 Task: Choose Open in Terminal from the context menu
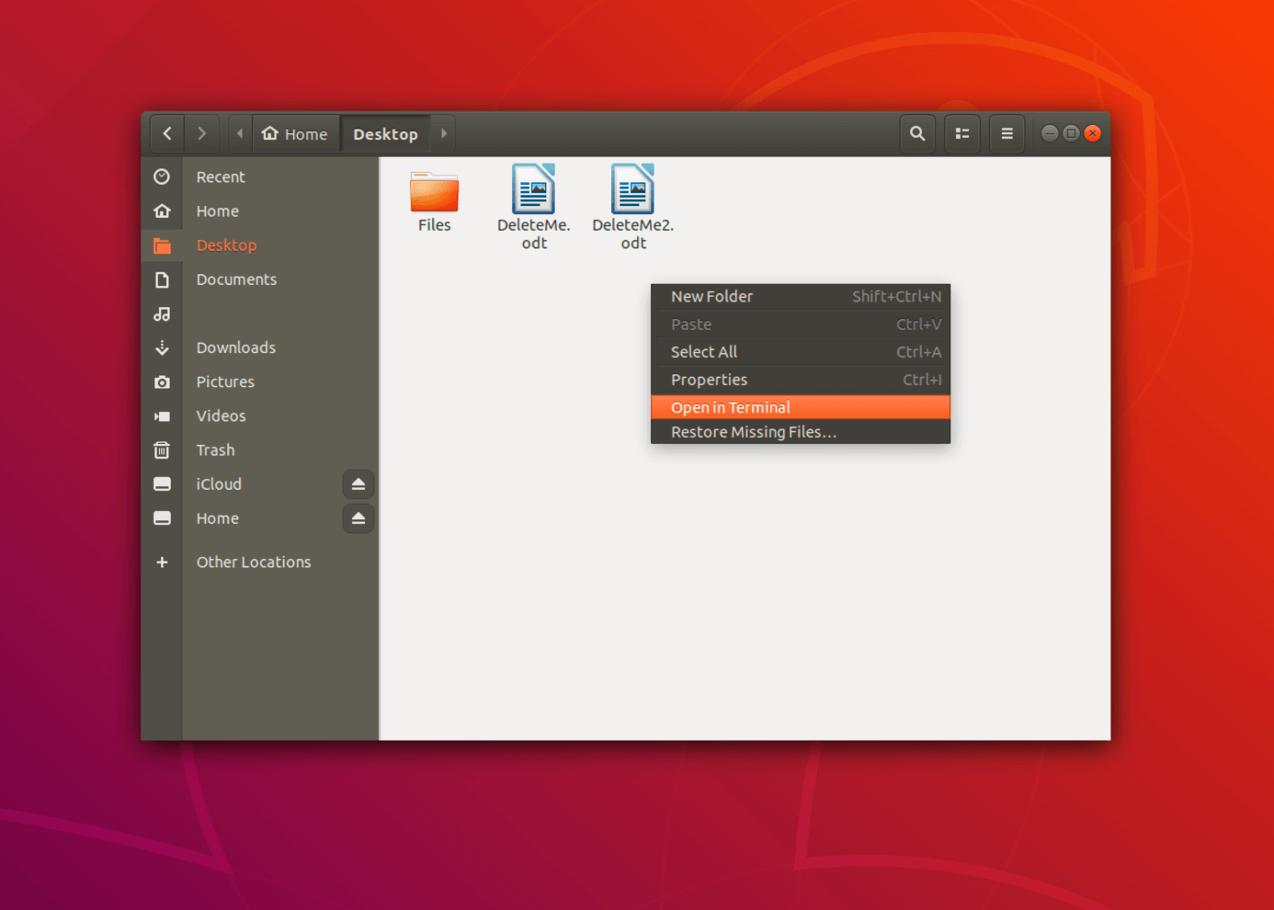pos(731,406)
